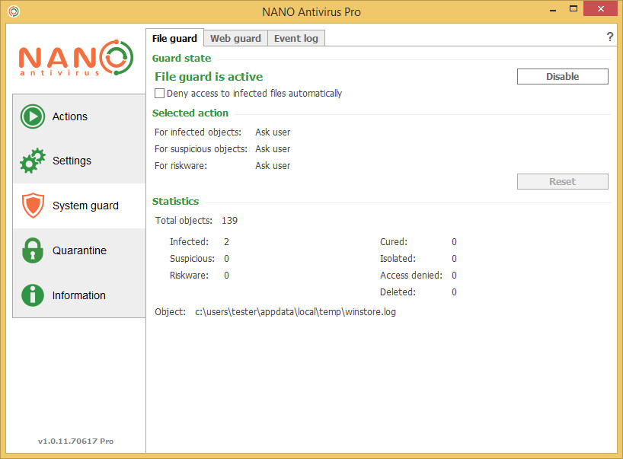Click the Access denied count value

[454, 275]
